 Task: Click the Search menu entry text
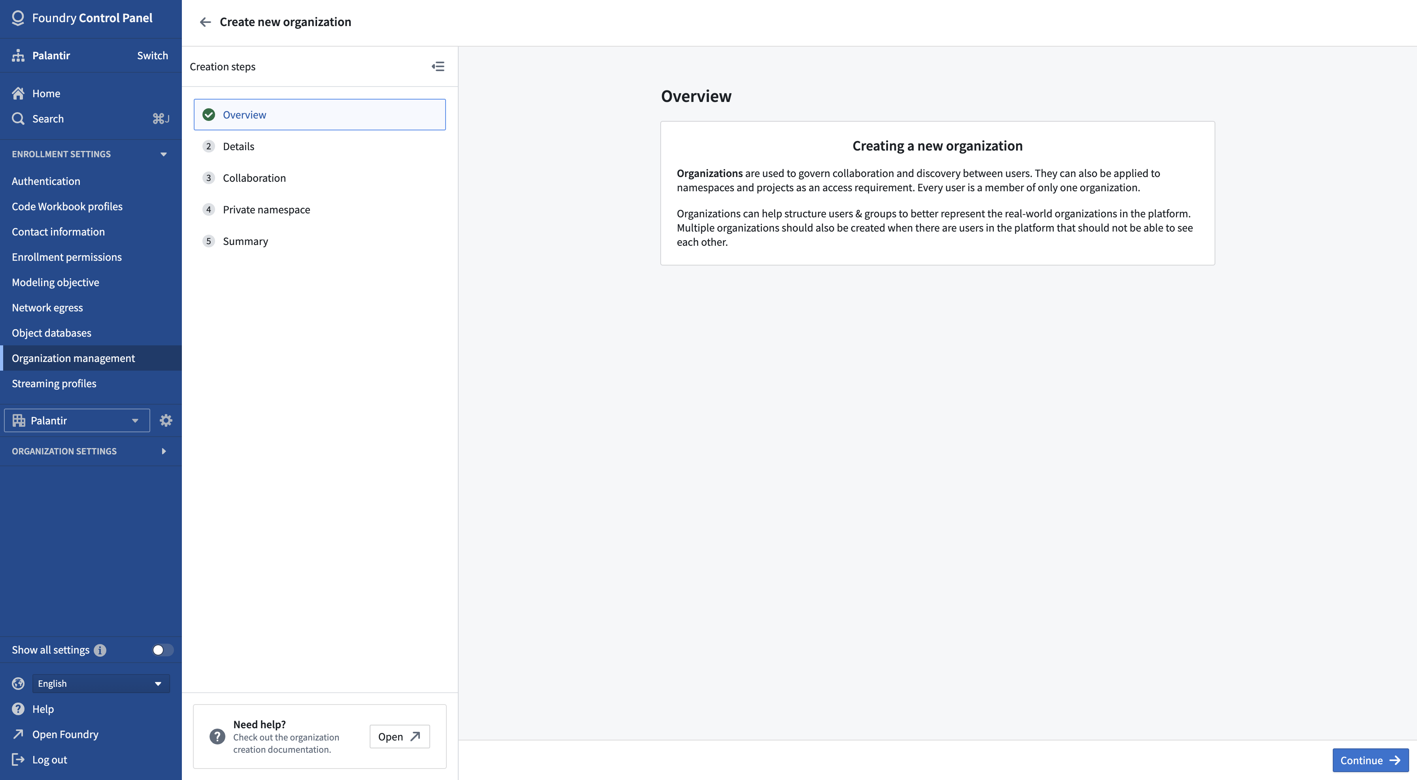(48, 119)
